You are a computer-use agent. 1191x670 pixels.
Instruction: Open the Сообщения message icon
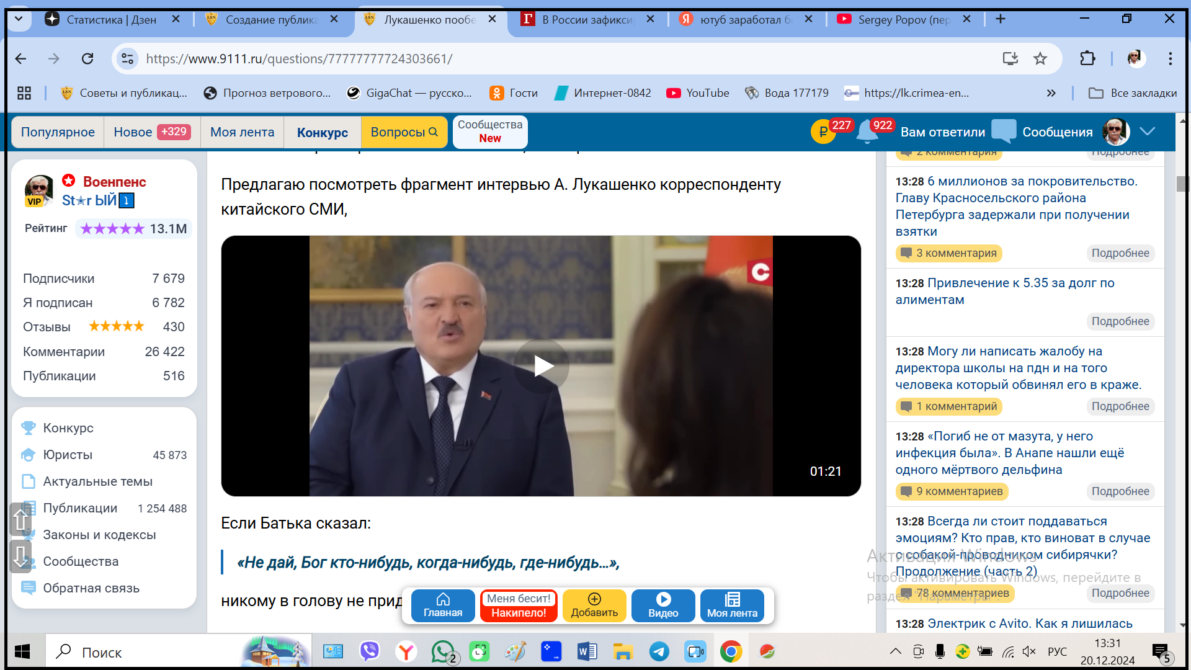click(x=1004, y=131)
